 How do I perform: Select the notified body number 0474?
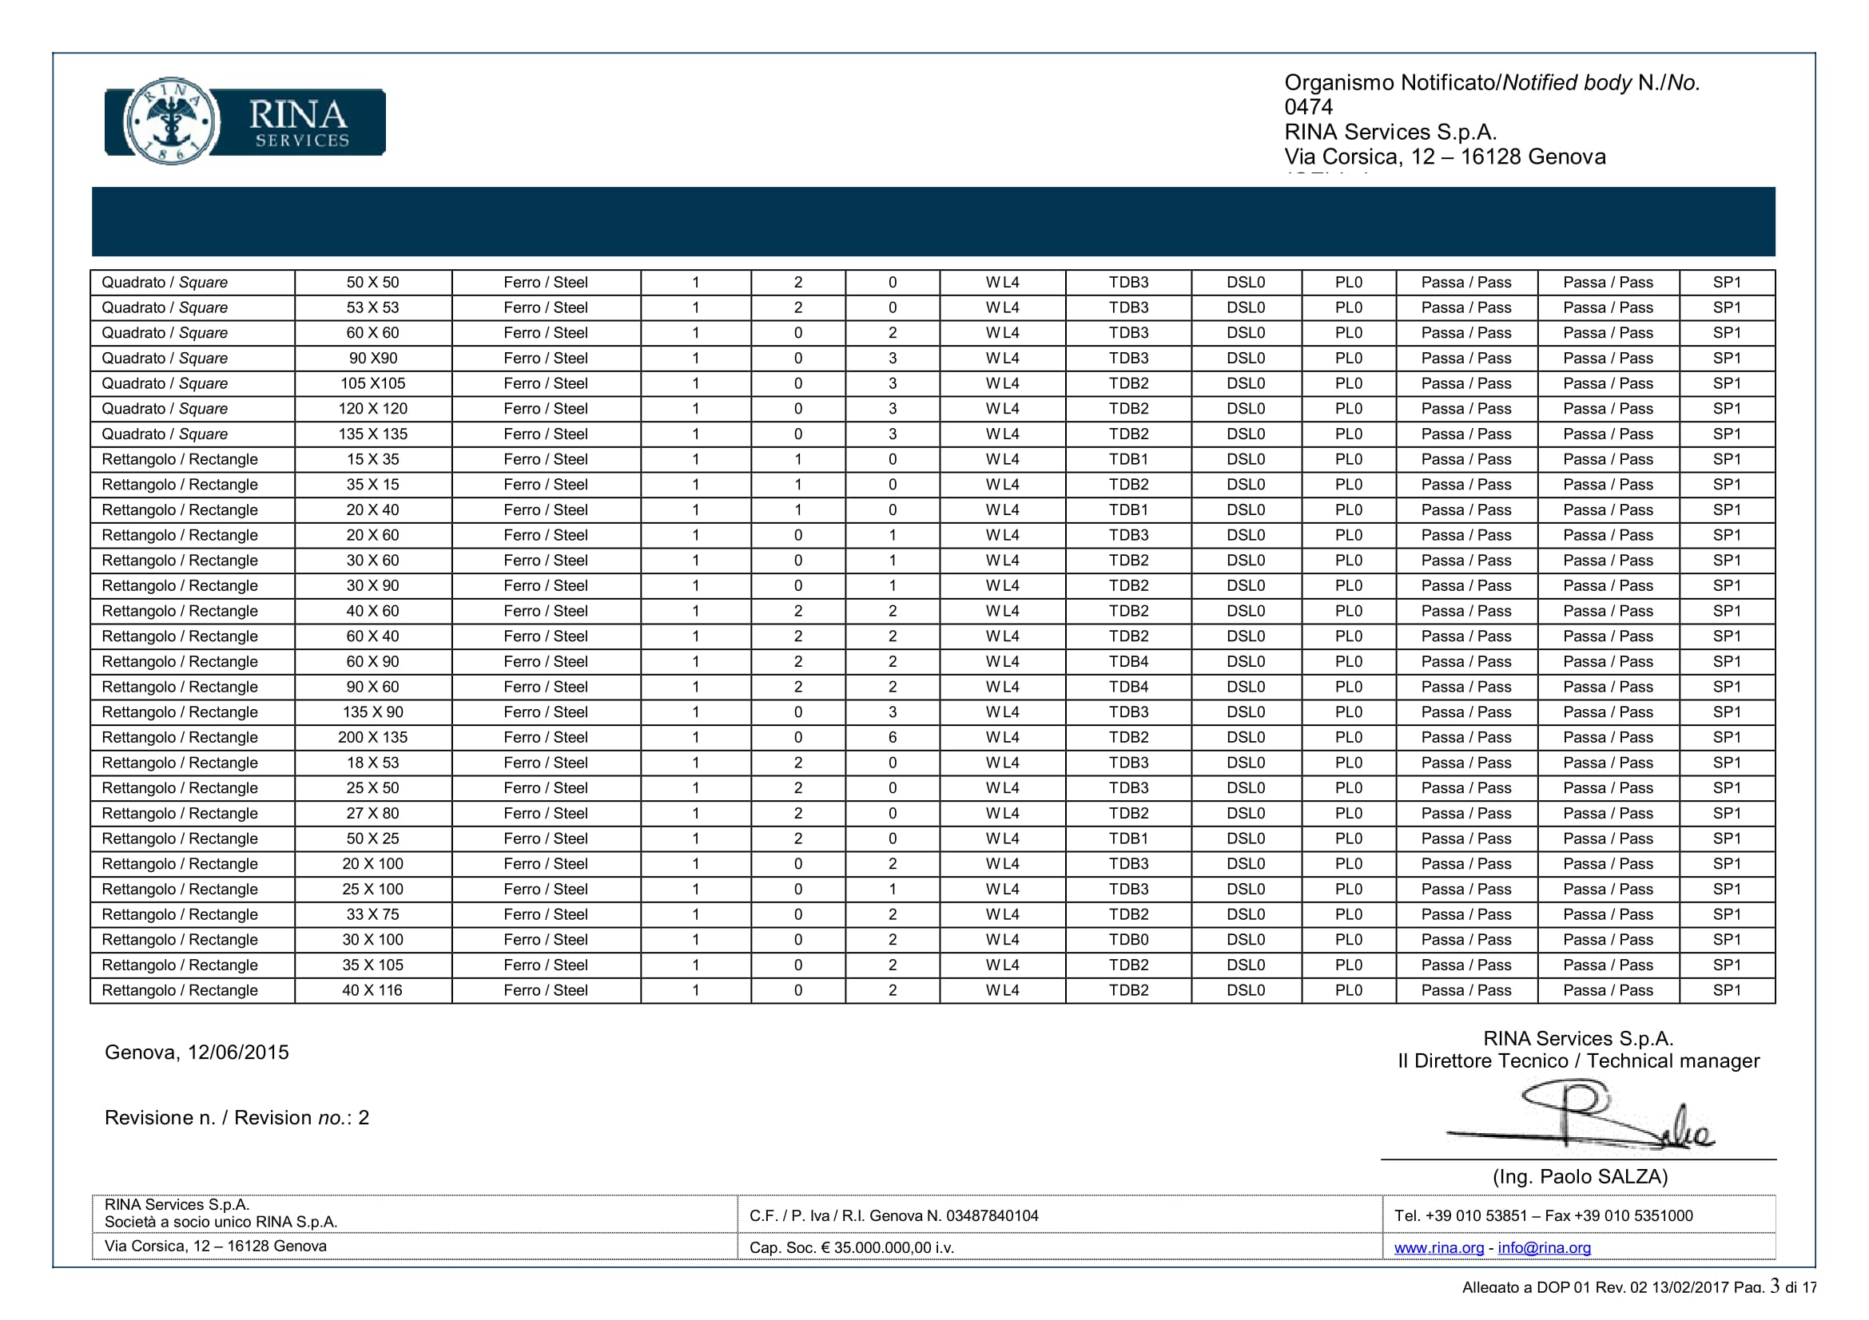coord(1308,106)
